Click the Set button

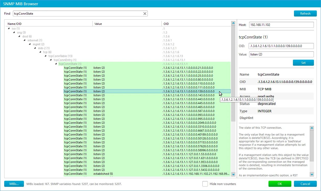pyautogui.click(x=303, y=63)
